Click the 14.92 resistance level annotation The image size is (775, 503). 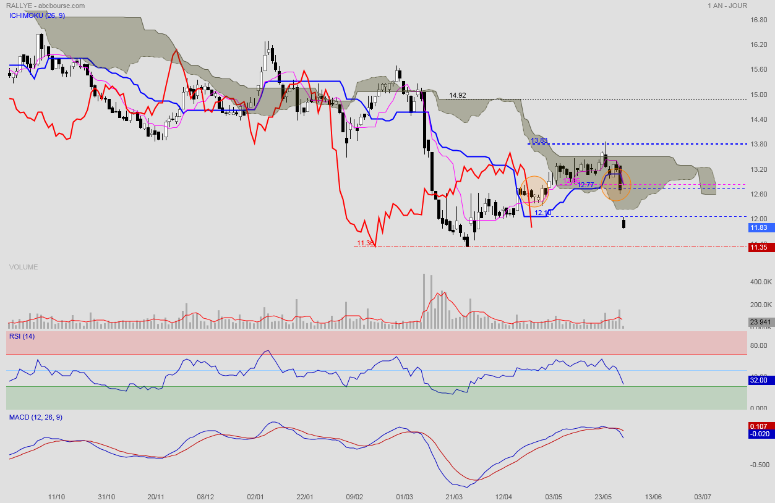coord(458,95)
